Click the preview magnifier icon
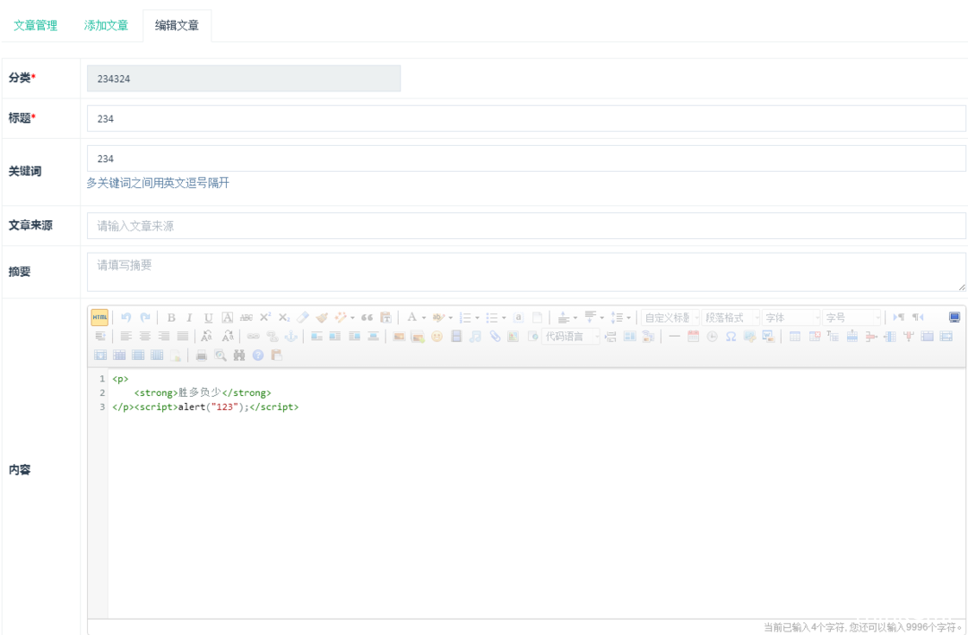Image resolution: width=968 pixels, height=635 pixels. pos(220,355)
